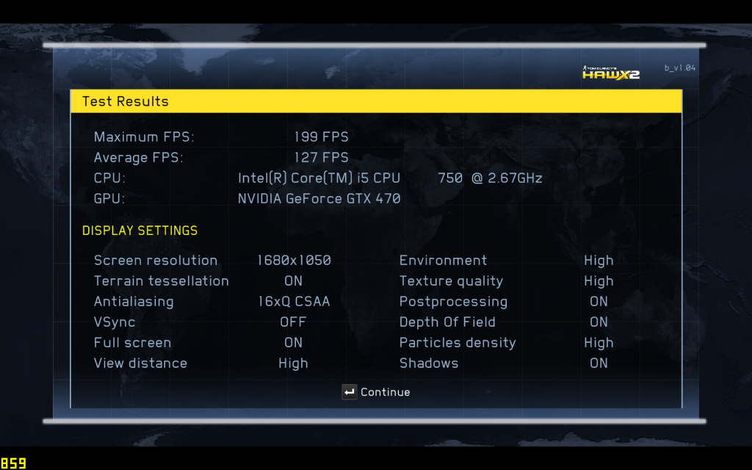Click the Depth Of Field ON value

[x=599, y=322]
